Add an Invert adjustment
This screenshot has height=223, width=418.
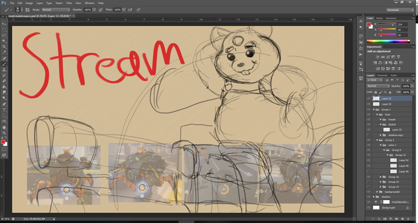point(377,69)
